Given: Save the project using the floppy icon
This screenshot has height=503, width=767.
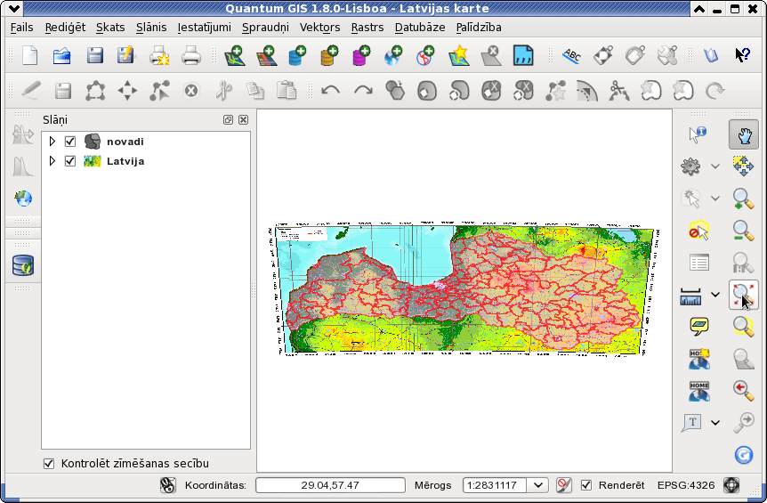Looking at the screenshot, I should pos(95,55).
